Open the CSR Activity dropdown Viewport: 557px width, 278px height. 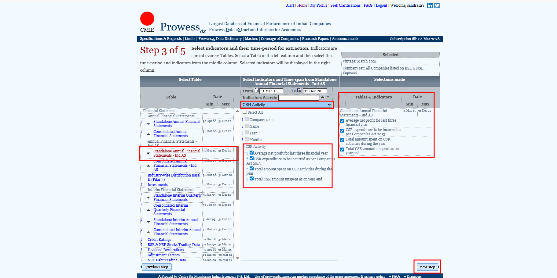click(287, 105)
